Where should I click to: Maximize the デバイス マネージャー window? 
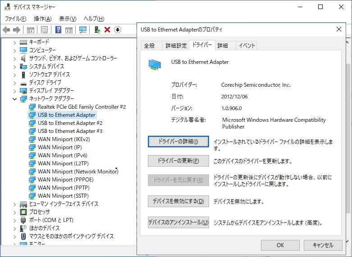coord(320,7)
